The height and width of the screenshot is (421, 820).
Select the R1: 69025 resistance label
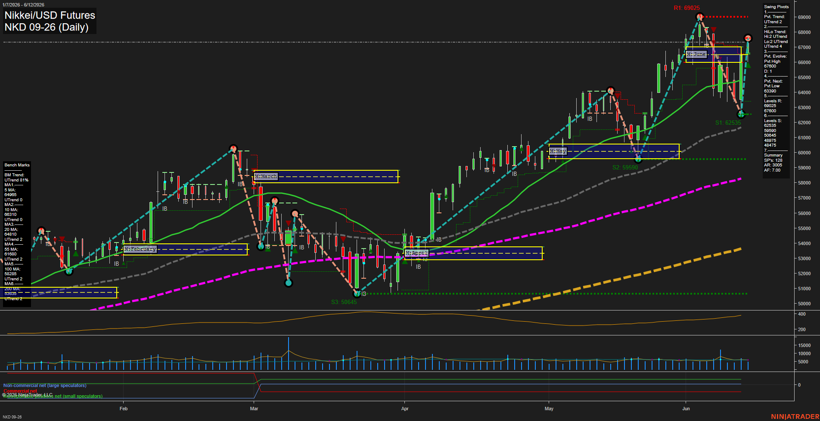click(686, 8)
